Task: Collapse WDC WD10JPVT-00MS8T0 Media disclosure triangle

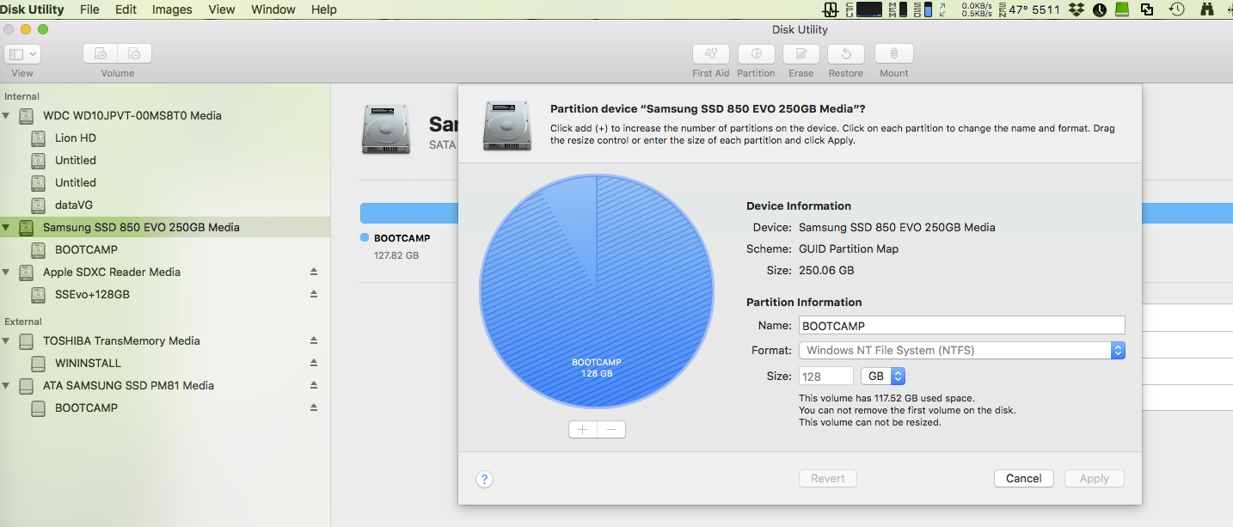Action: pyautogui.click(x=7, y=115)
